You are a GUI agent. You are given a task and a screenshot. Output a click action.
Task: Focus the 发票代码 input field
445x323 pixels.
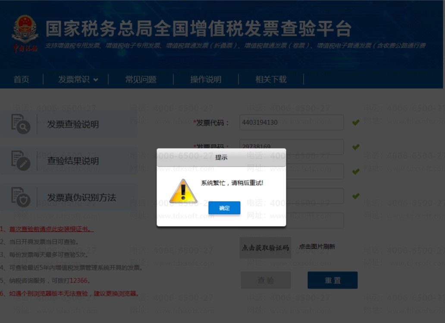coord(291,122)
